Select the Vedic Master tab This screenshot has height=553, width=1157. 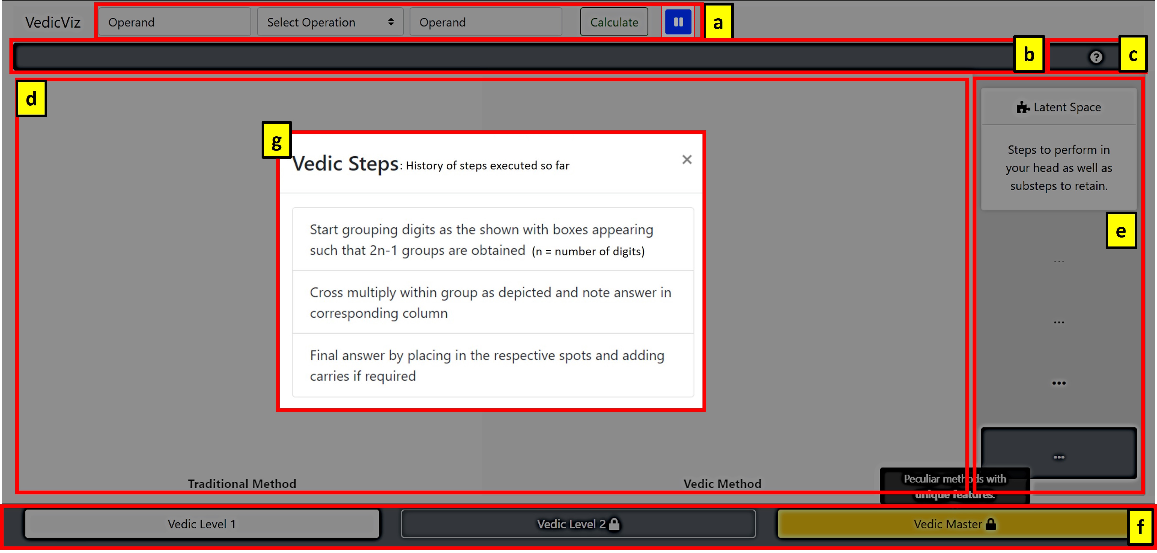pos(948,524)
